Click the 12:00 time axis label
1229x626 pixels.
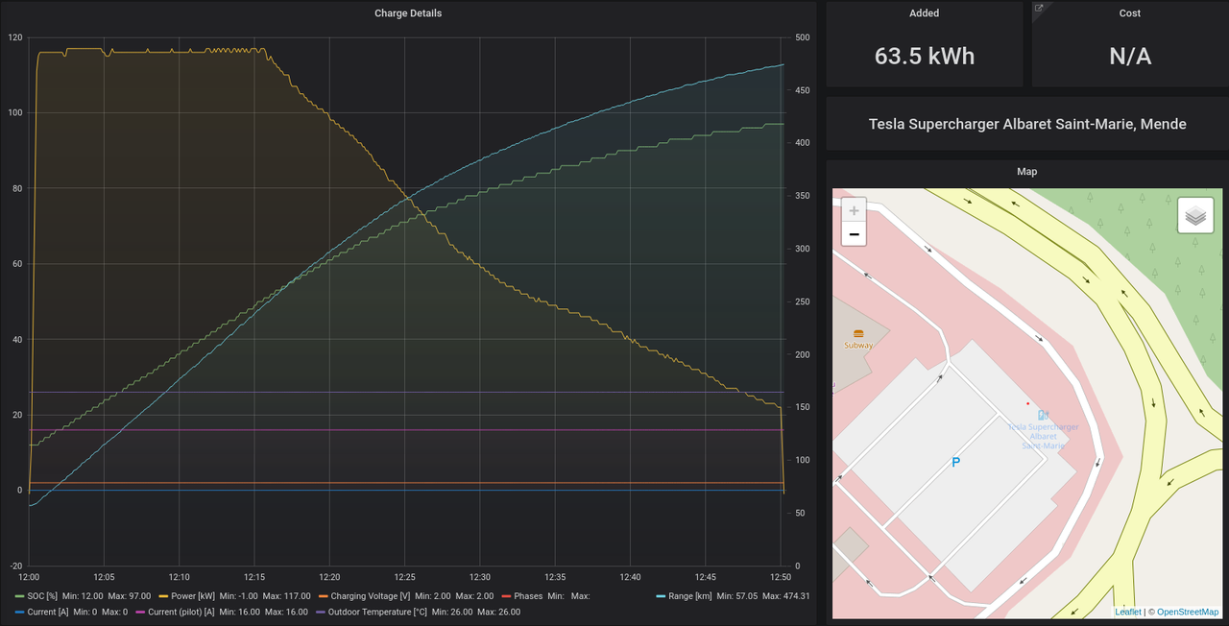(x=29, y=577)
